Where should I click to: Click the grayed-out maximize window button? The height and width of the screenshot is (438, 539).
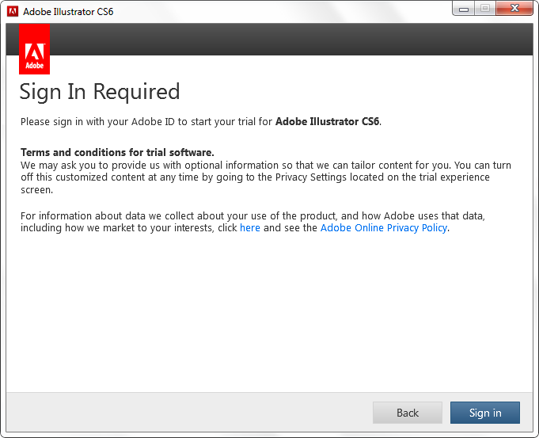[484, 9]
